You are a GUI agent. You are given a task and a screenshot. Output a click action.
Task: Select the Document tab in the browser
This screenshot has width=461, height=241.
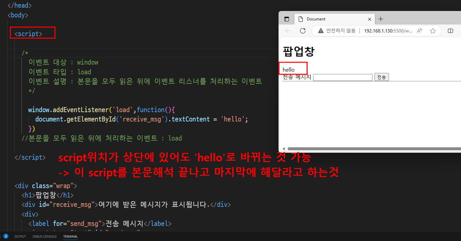coord(335,19)
